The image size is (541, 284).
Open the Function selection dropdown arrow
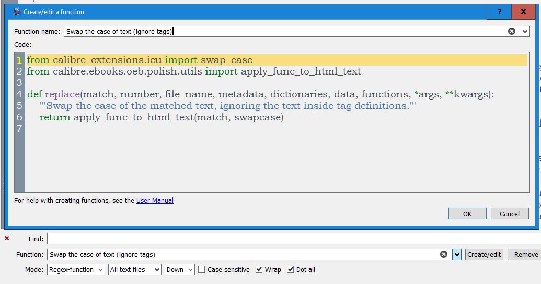[x=457, y=254]
